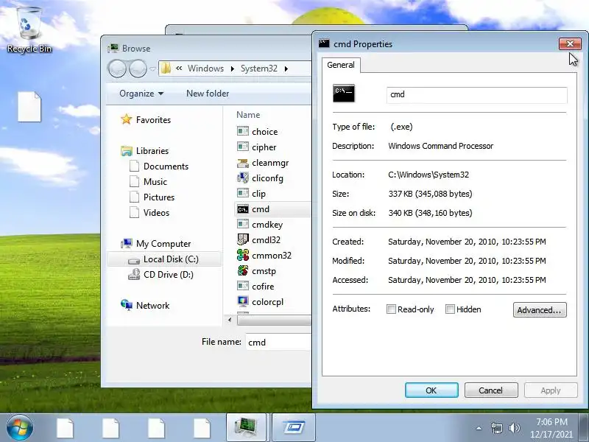Select the blank file icon on desktop
The image size is (589, 442).
click(29, 106)
